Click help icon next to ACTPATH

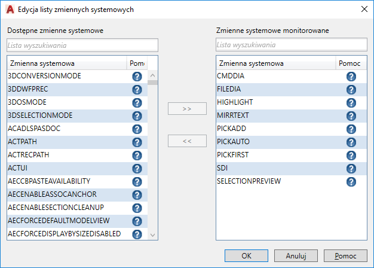coord(137,142)
